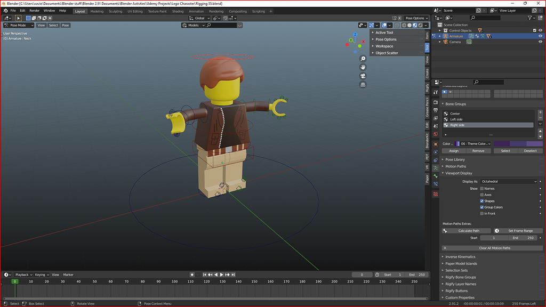Open the Render menu
The image size is (546, 307).
34,10
